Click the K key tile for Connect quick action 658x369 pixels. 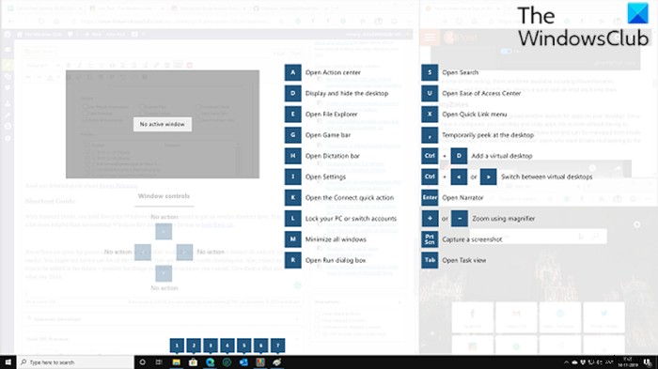click(293, 197)
